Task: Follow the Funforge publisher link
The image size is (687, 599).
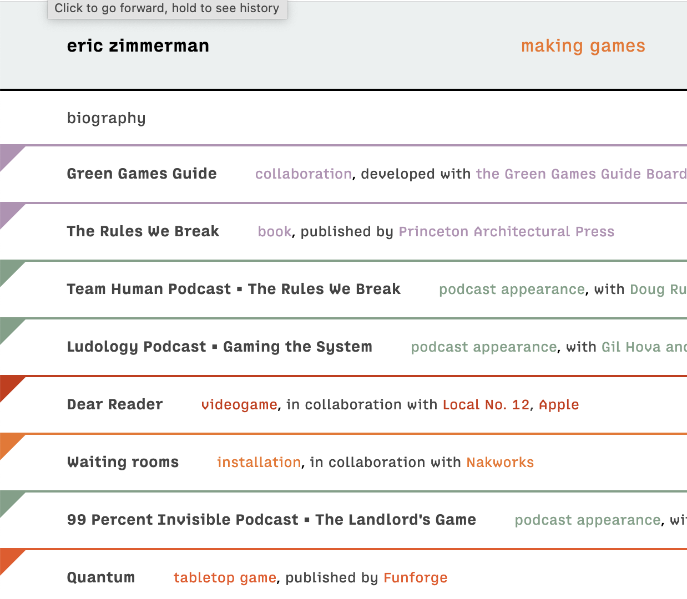Action: [415, 578]
